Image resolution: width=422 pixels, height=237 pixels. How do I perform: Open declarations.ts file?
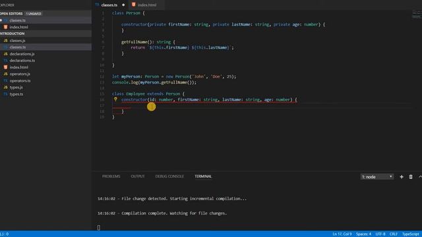[22, 61]
